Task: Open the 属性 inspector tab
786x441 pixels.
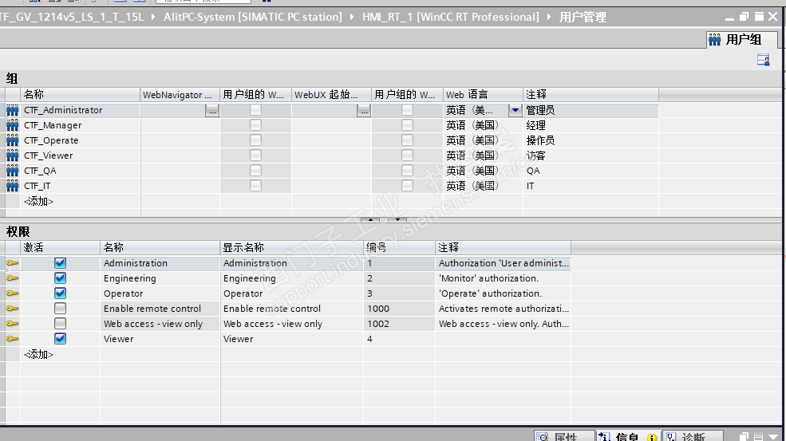Action: (x=564, y=436)
